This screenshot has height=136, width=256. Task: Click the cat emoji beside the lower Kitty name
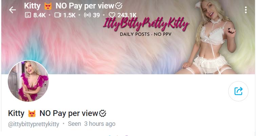(x=32, y=114)
